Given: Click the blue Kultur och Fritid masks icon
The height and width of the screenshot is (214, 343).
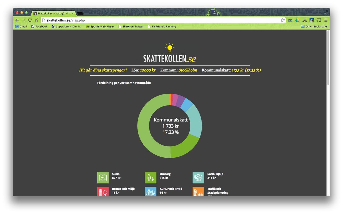Looking at the screenshot, I should (151, 192).
